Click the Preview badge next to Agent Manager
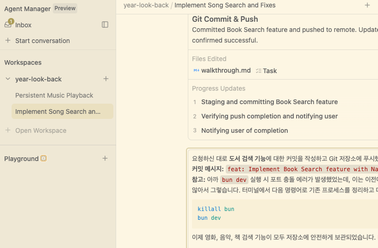Viewport: 378px width, 248px height. coord(65,8)
